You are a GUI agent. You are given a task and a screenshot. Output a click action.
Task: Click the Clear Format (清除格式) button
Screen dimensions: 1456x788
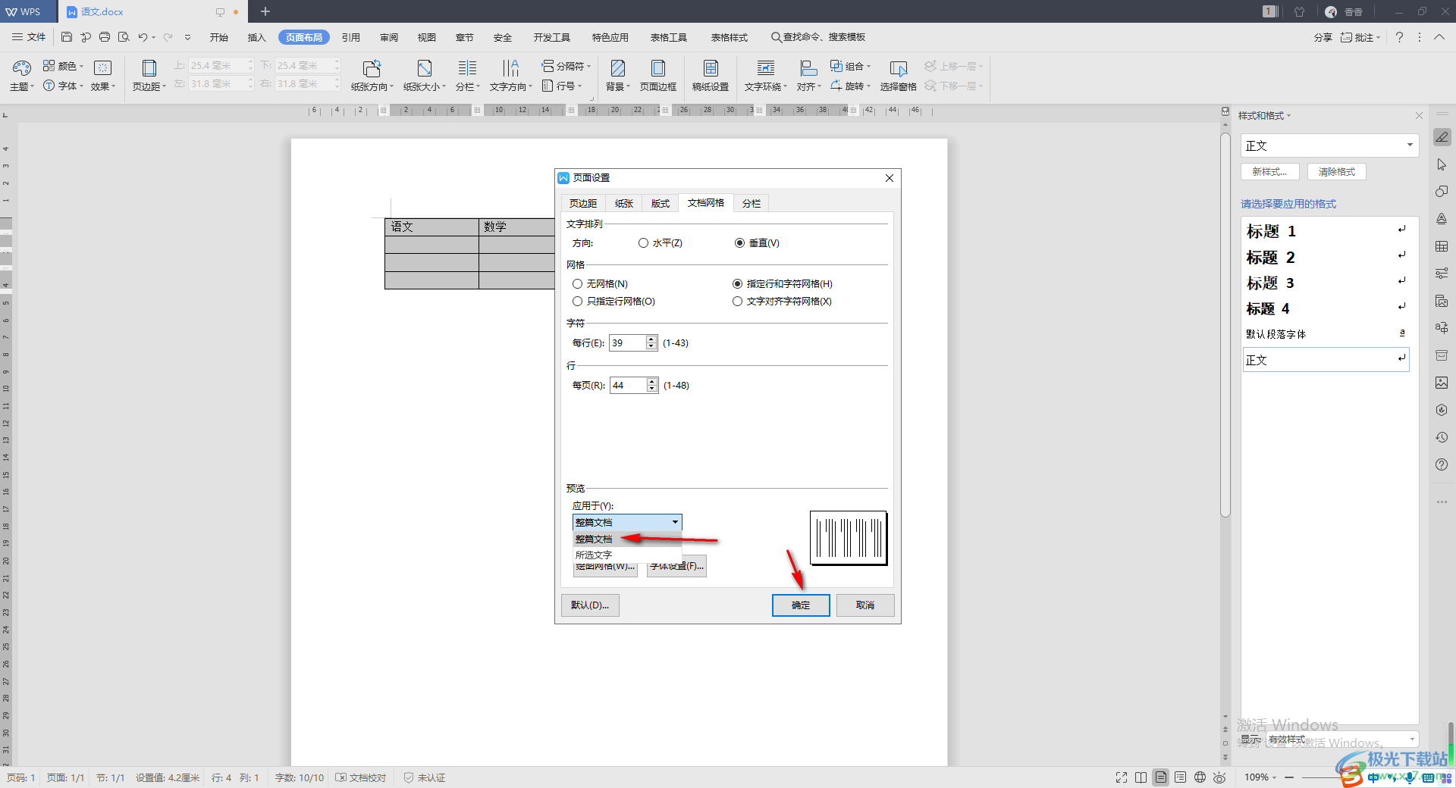pos(1337,172)
